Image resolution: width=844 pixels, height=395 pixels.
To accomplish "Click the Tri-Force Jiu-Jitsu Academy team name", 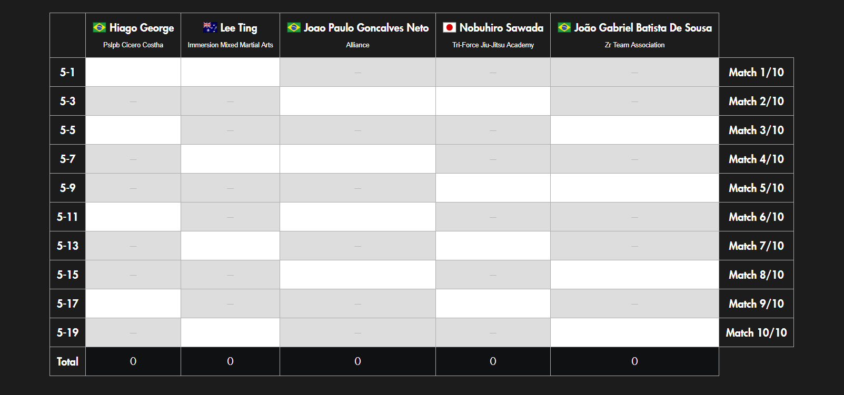I will 493,45.
